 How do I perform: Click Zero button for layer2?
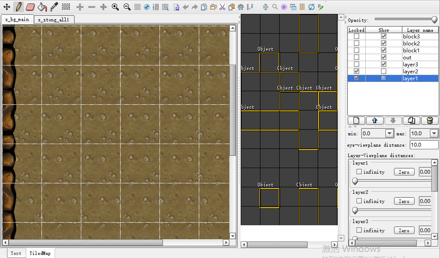click(x=404, y=201)
